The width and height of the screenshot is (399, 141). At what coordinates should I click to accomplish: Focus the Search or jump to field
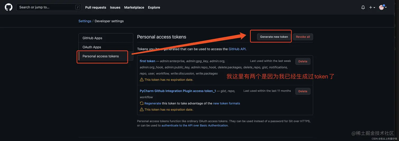tap(49, 7)
